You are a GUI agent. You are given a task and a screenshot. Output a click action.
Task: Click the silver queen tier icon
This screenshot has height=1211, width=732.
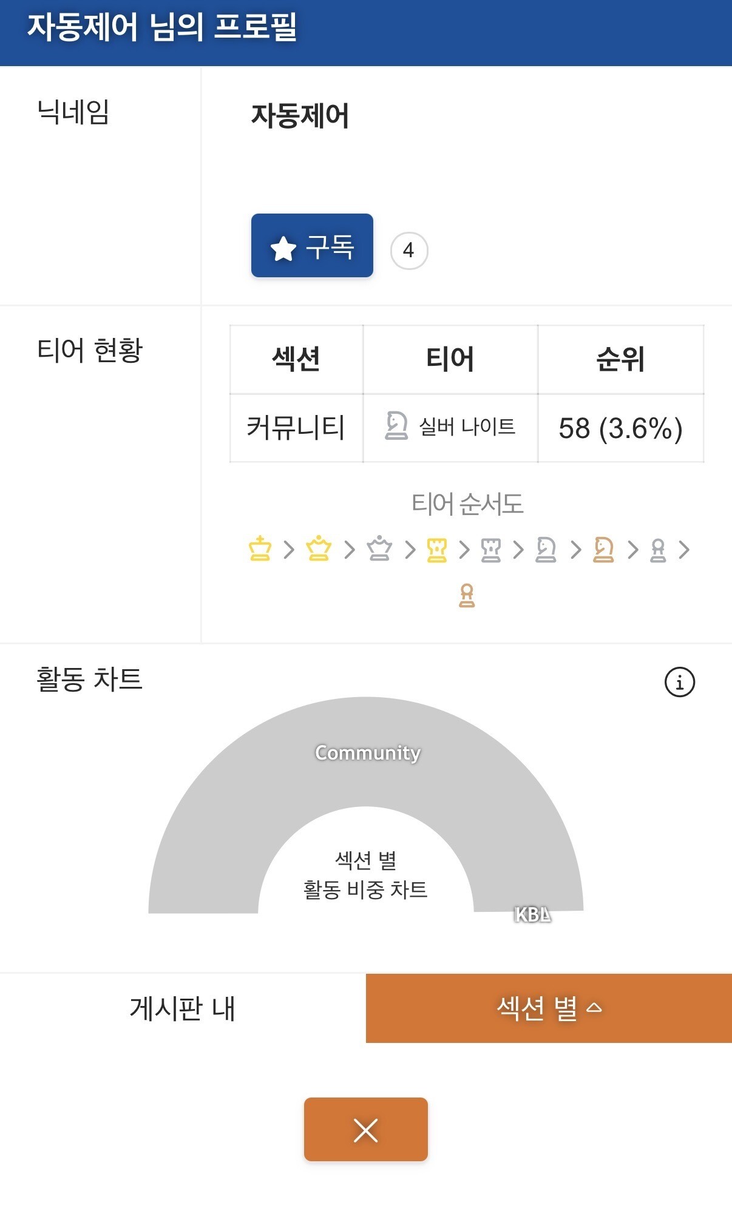pyautogui.click(x=379, y=548)
